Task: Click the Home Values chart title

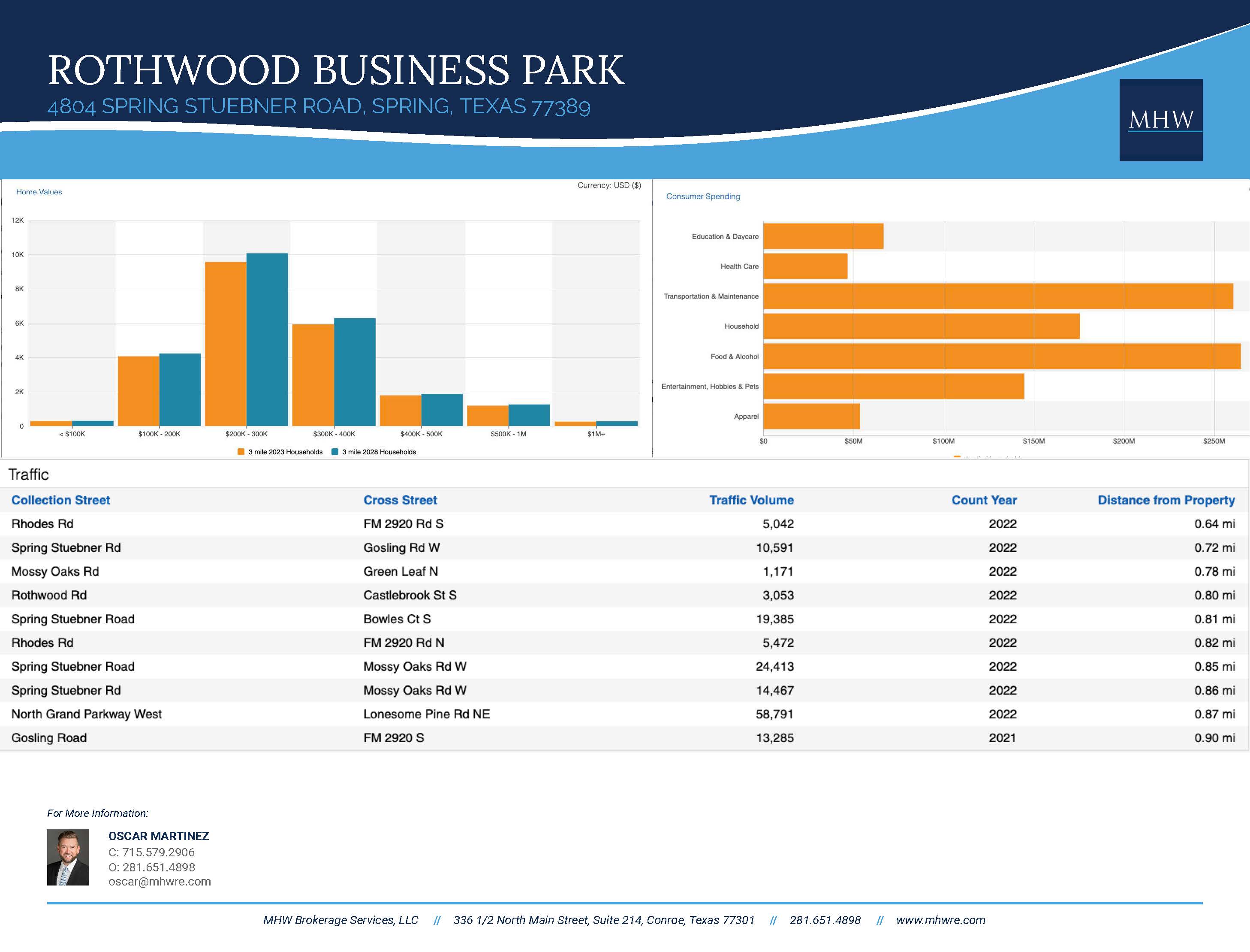Action: pos(39,192)
